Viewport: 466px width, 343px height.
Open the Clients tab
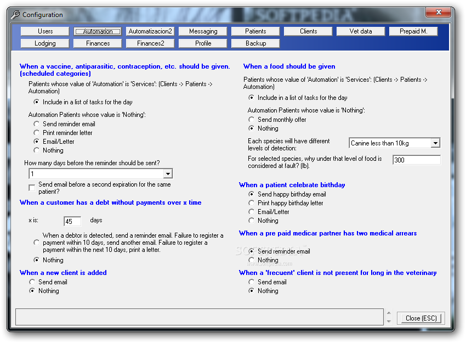point(308,31)
